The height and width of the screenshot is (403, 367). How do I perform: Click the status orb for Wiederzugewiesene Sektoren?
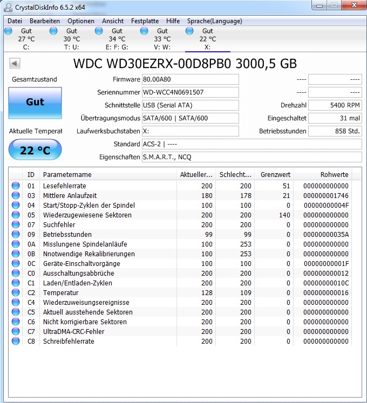16,215
